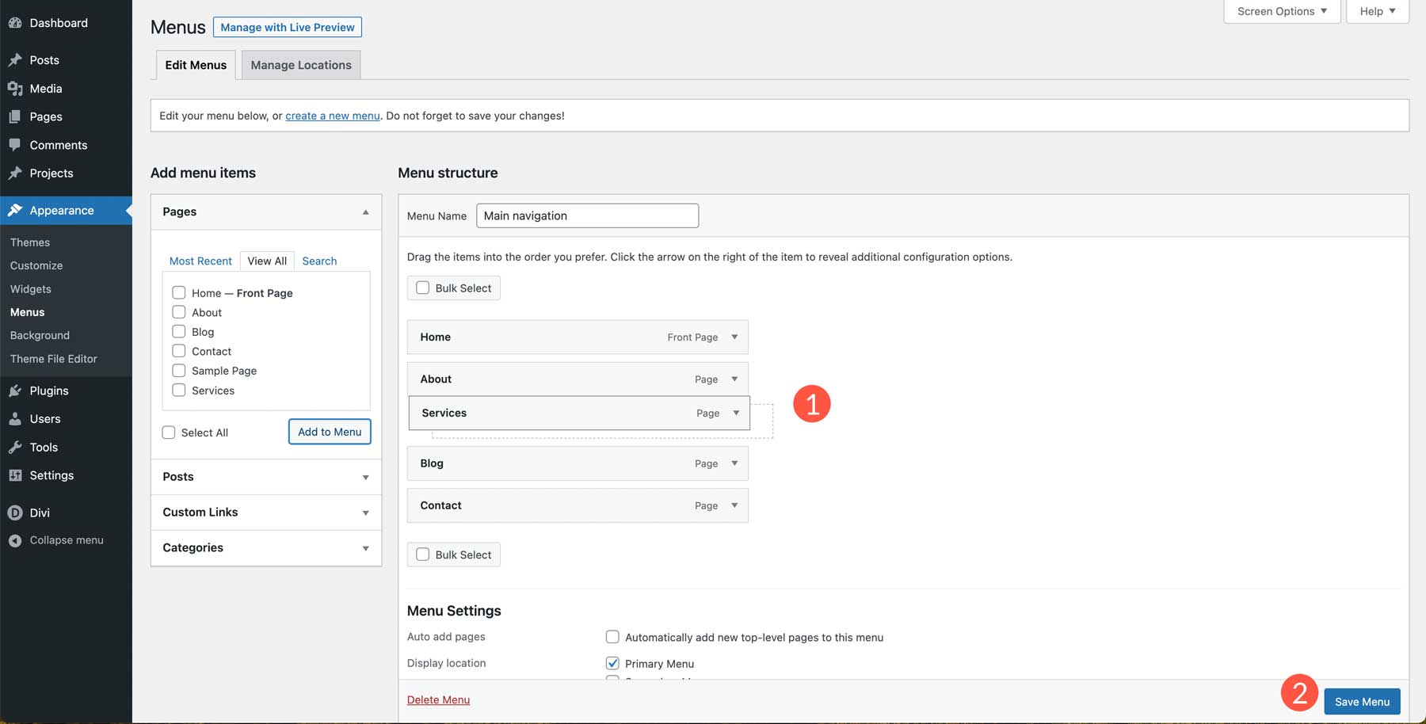Image resolution: width=1426 pixels, height=724 pixels.
Task: Click the Divi logo icon
Action: click(x=15, y=513)
